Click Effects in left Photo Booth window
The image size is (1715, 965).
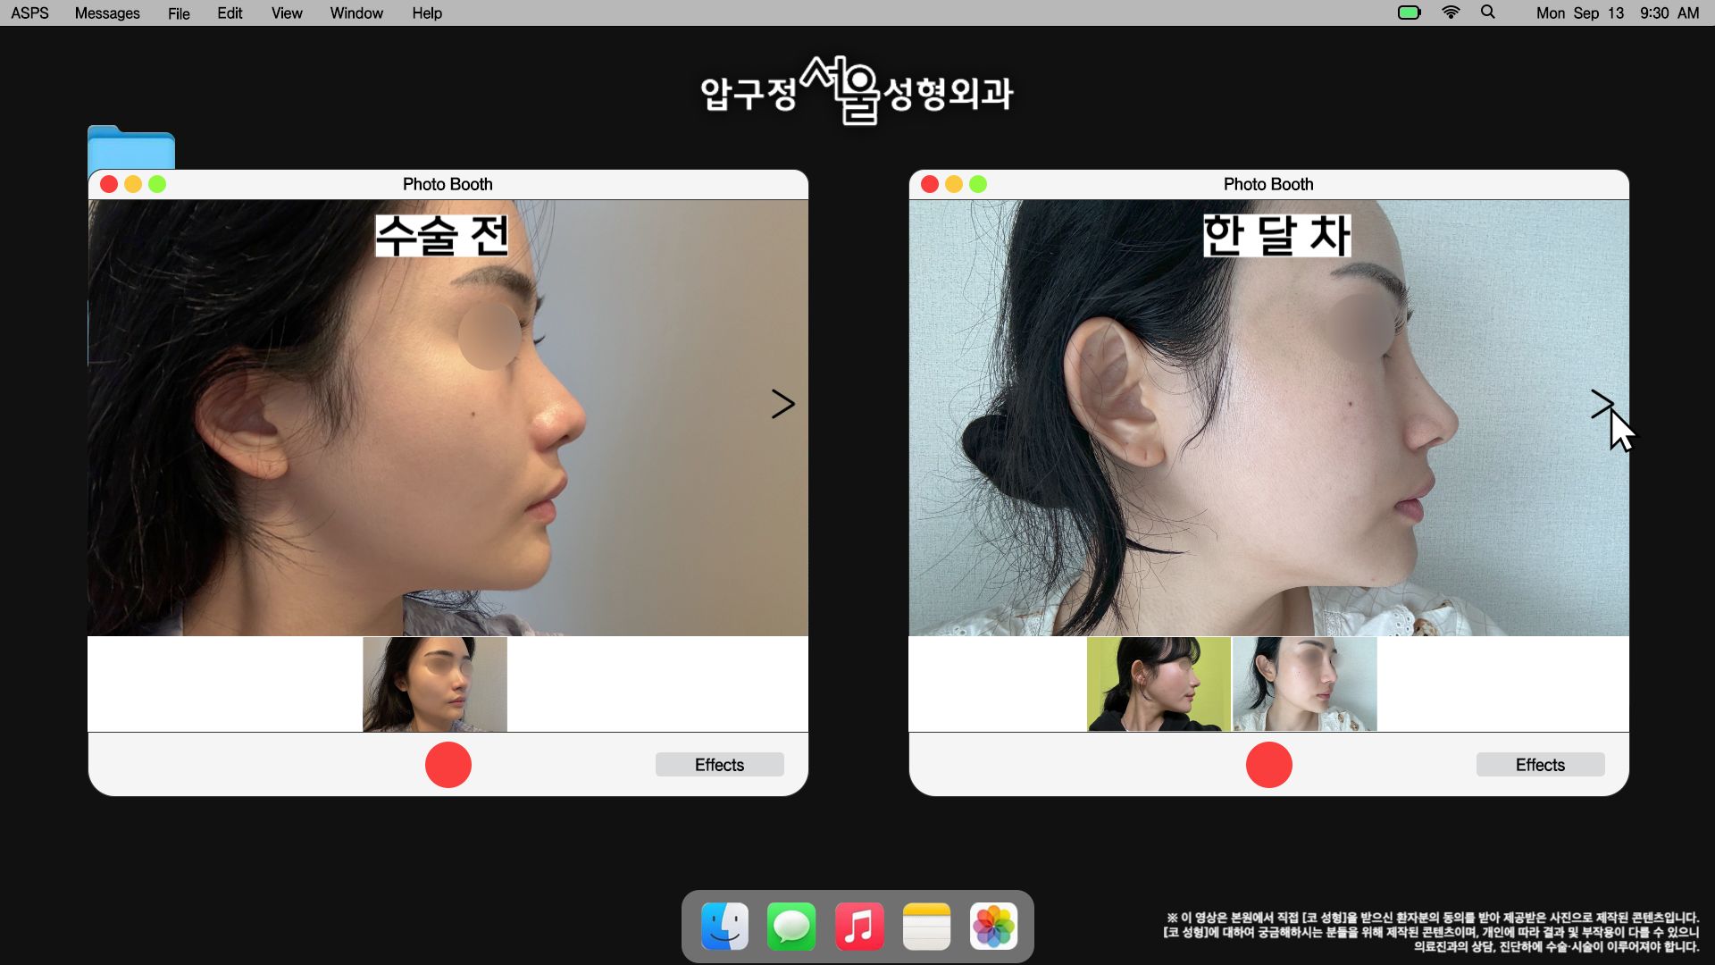(x=719, y=765)
